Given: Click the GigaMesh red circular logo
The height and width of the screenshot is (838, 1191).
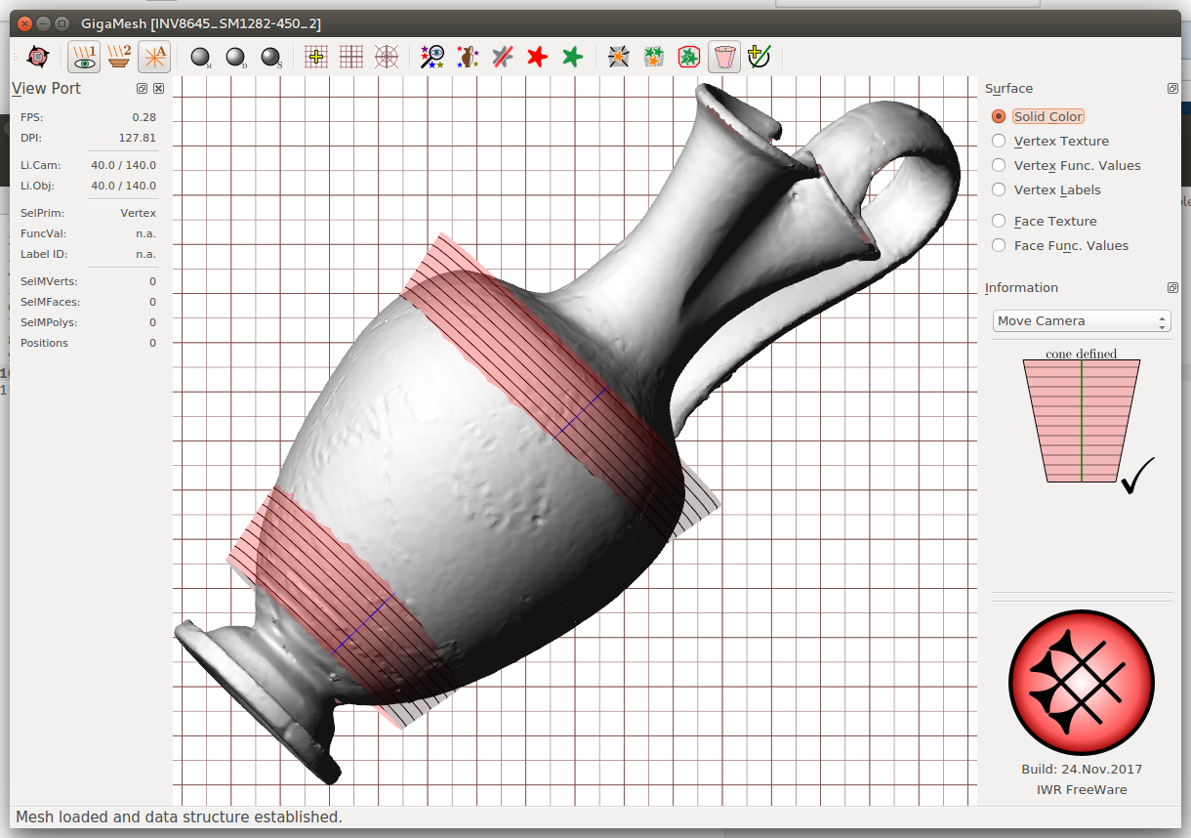Looking at the screenshot, I should click(1082, 681).
